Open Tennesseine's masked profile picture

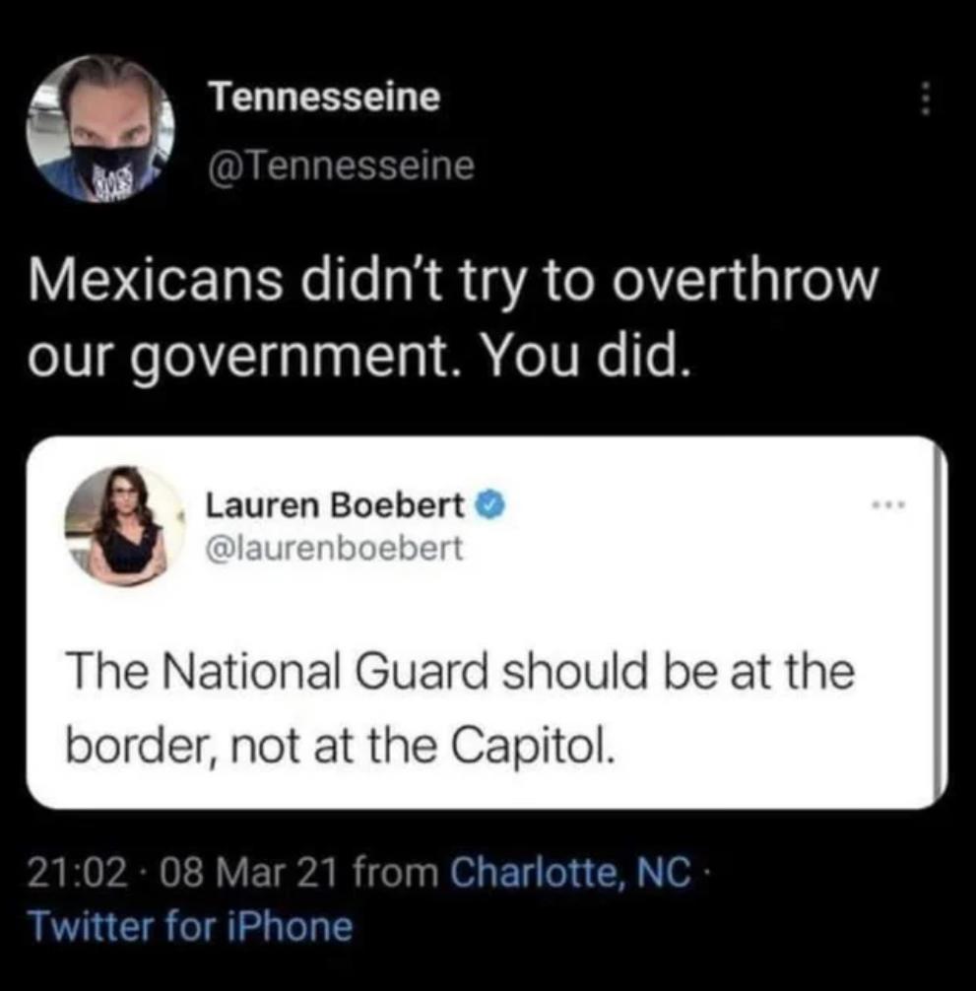point(99,129)
